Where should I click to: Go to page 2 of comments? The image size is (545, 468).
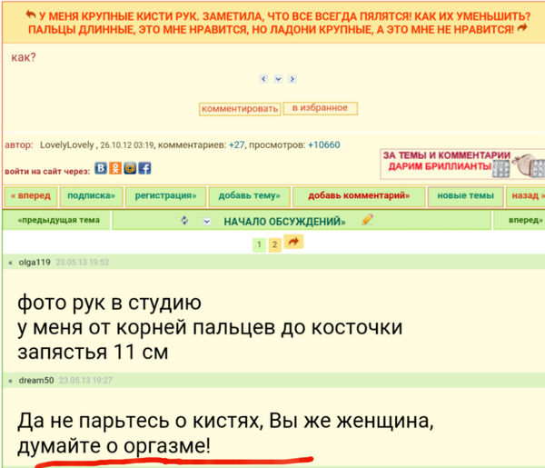tap(274, 244)
